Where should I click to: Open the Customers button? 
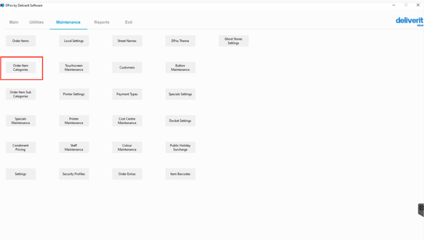point(127,68)
